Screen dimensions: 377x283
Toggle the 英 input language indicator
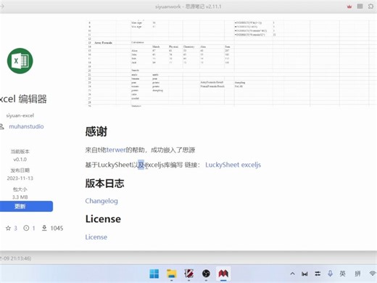(x=342, y=274)
